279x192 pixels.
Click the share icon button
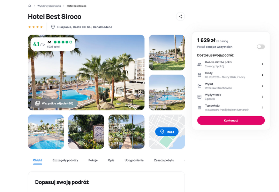click(180, 16)
